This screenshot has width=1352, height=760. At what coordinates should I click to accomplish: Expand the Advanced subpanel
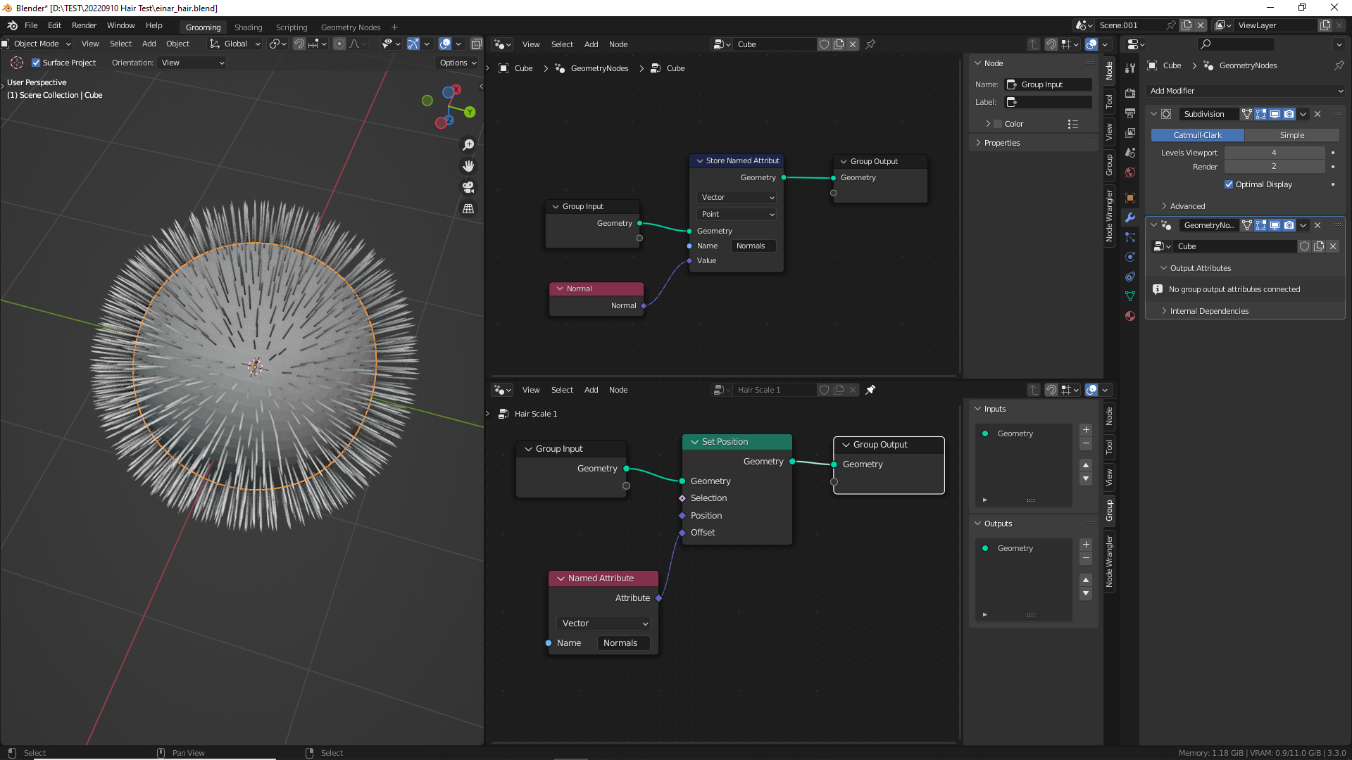(x=1187, y=206)
